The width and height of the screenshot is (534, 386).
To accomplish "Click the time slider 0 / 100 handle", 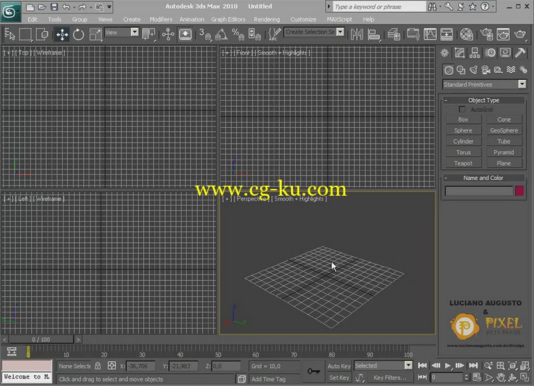I will point(41,340).
